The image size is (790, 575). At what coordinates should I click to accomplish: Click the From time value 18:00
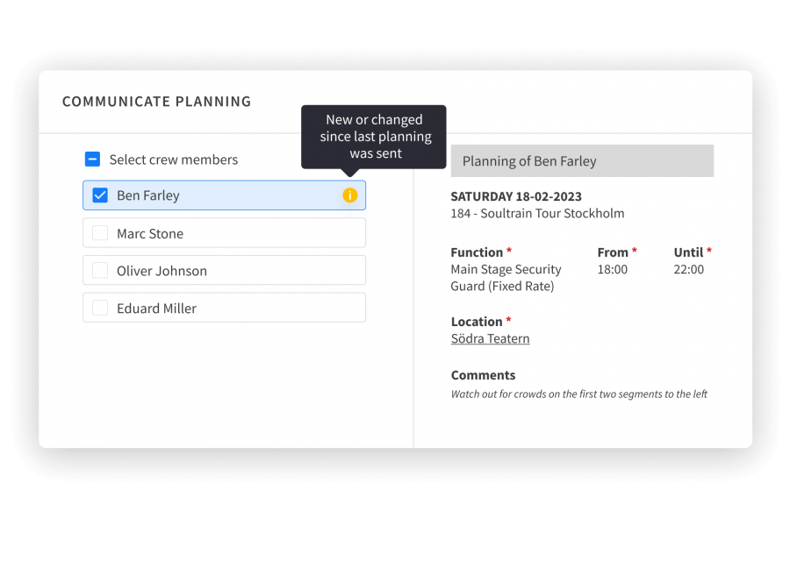(x=612, y=269)
